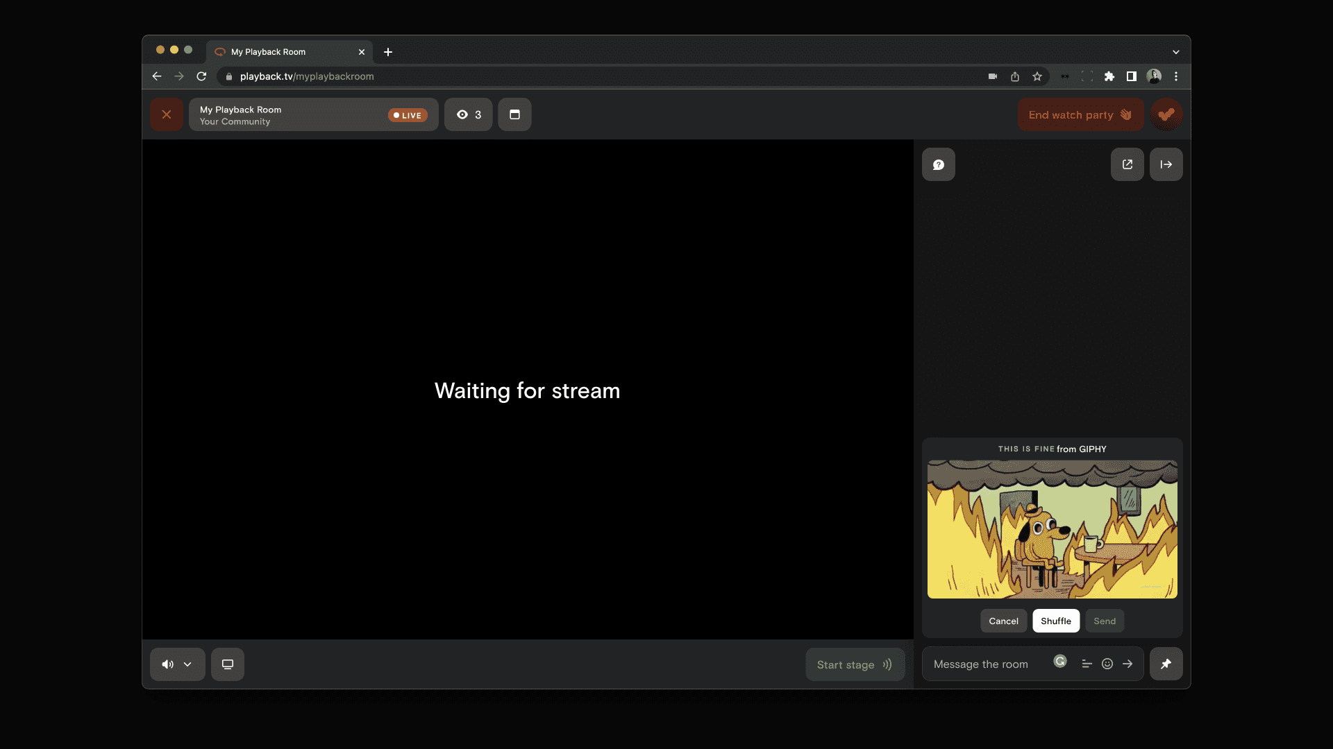The width and height of the screenshot is (1333, 749).
Task: Mute the room volume speaker icon
Action: click(167, 664)
